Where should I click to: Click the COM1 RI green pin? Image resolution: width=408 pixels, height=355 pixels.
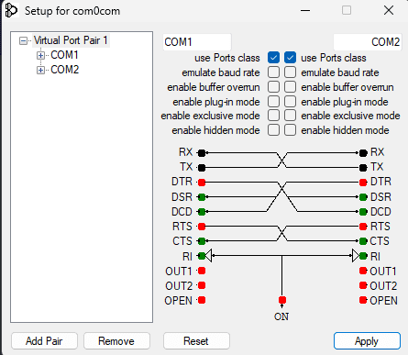coord(202,256)
